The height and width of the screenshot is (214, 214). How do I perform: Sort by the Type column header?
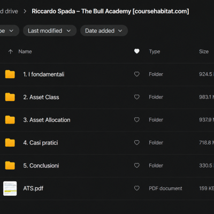tap(155, 52)
